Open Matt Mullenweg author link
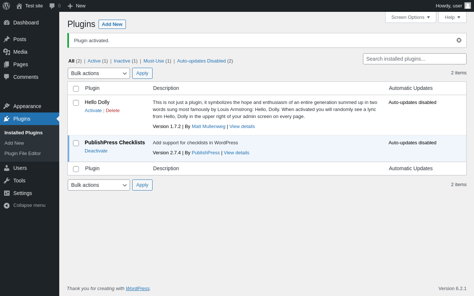The height and width of the screenshot is (296, 474). [x=208, y=127]
